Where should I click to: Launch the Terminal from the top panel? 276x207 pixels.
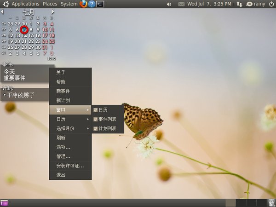coord(100,4)
